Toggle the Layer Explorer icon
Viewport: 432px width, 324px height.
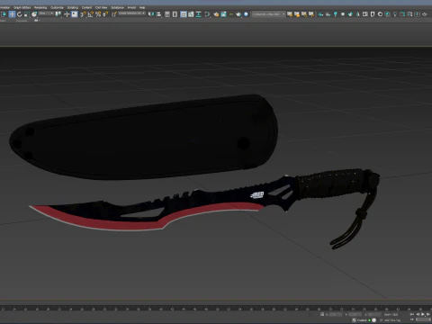tap(175, 14)
